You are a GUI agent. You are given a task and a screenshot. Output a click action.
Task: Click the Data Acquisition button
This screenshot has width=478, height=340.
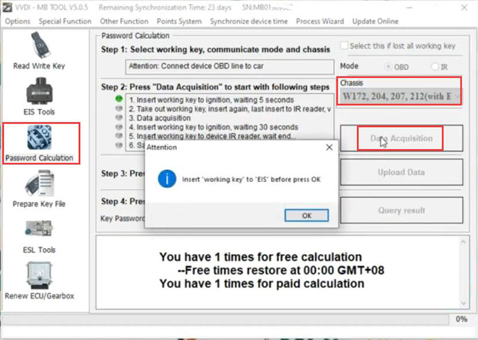402,138
